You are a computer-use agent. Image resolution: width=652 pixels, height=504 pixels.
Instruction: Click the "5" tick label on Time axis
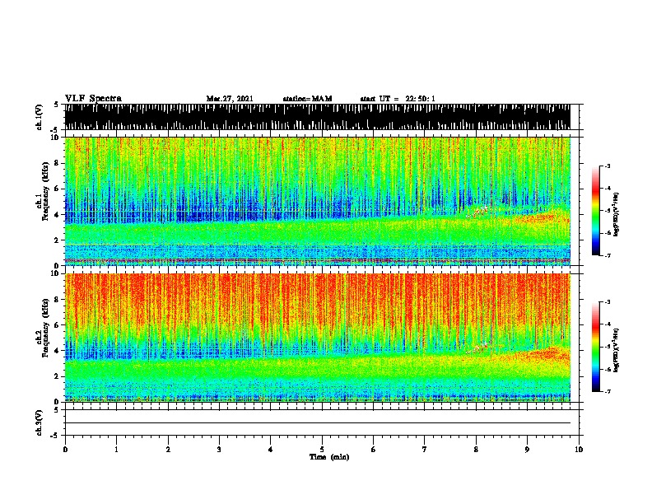pos(322,449)
